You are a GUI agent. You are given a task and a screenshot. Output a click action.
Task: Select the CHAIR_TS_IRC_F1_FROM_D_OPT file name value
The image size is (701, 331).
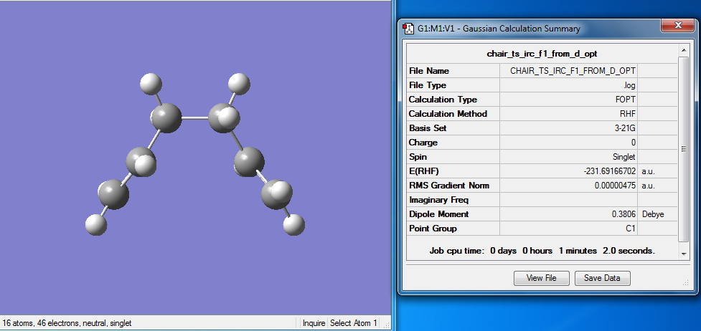[573, 71]
